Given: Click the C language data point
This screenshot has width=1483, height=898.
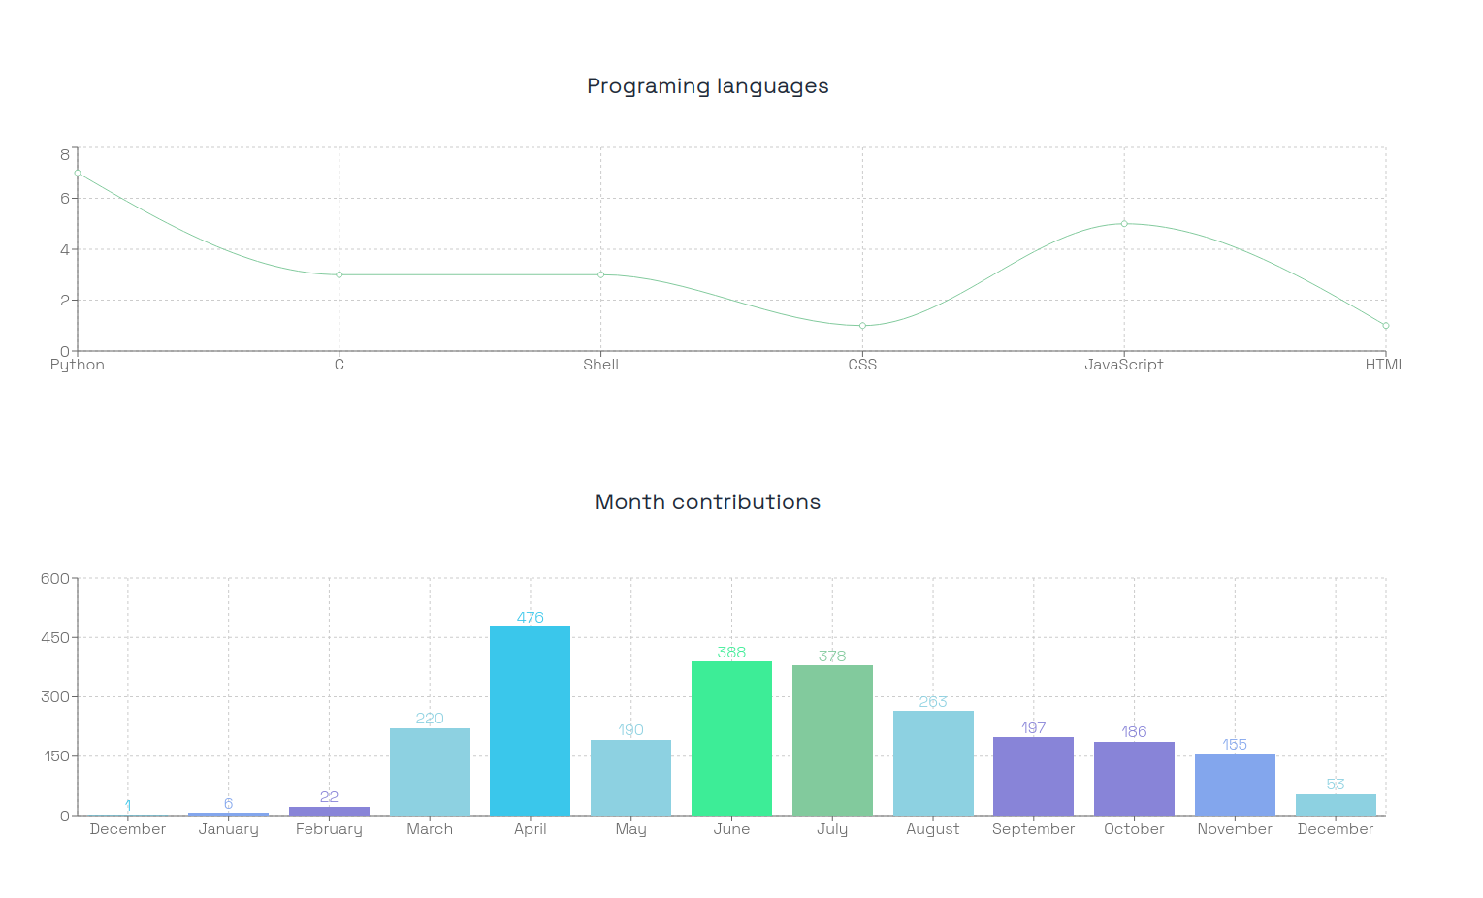Looking at the screenshot, I should [x=339, y=274].
